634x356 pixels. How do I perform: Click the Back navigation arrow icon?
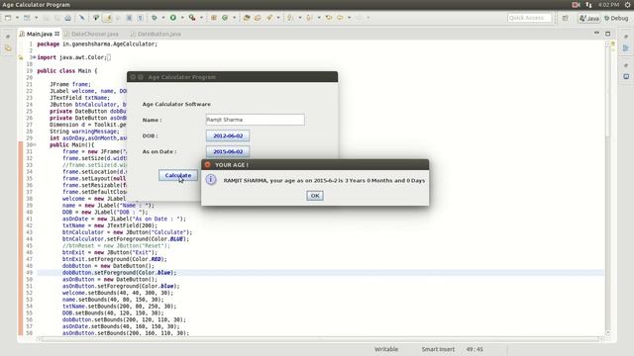340,18
